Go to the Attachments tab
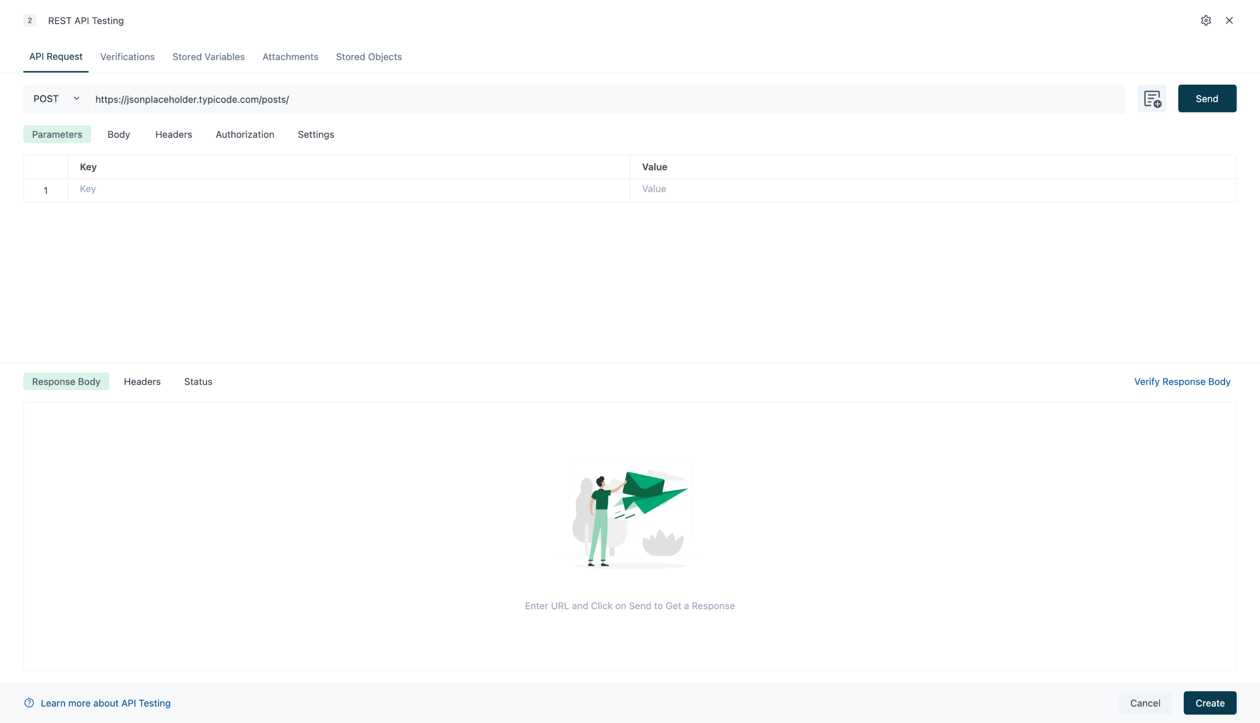This screenshot has width=1260, height=723. (x=290, y=57)
